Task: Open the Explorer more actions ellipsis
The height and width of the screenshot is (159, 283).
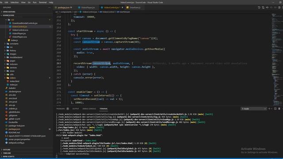Action: pyautogui.click(x=50, y=8)
